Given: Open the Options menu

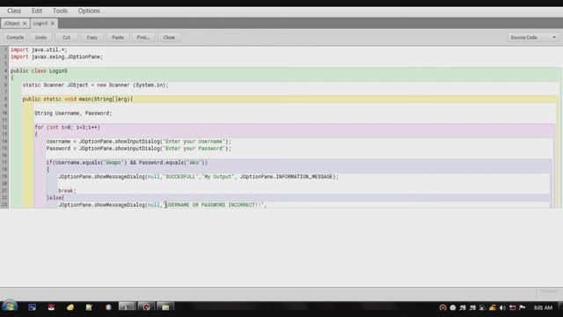Looking at the screenshot, I should pos(89,11).
